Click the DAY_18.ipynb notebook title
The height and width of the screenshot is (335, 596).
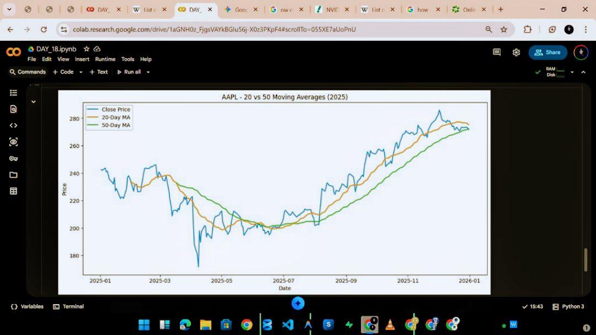click(x=56, y=49)
